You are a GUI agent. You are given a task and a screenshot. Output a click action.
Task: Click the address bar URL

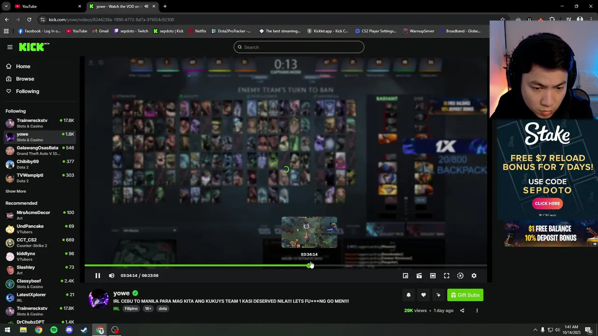(111, 20)
